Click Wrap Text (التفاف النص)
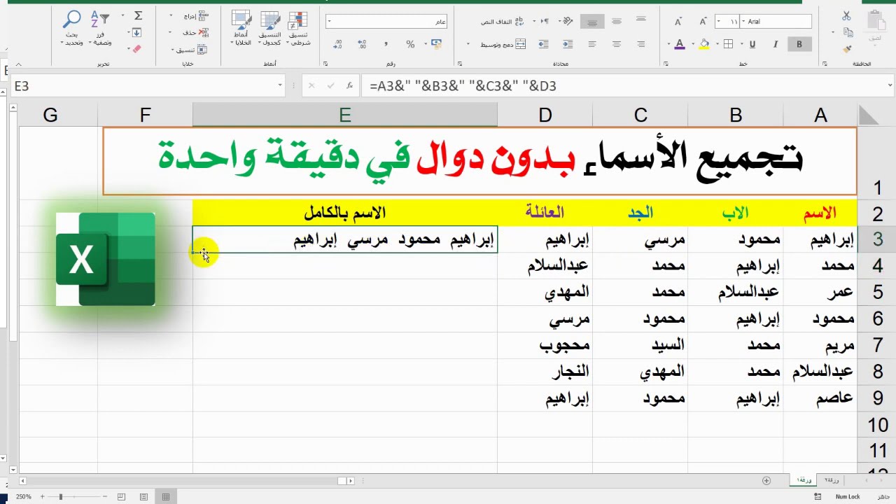Screen dimensions: 896x504 tap(501, 22)
